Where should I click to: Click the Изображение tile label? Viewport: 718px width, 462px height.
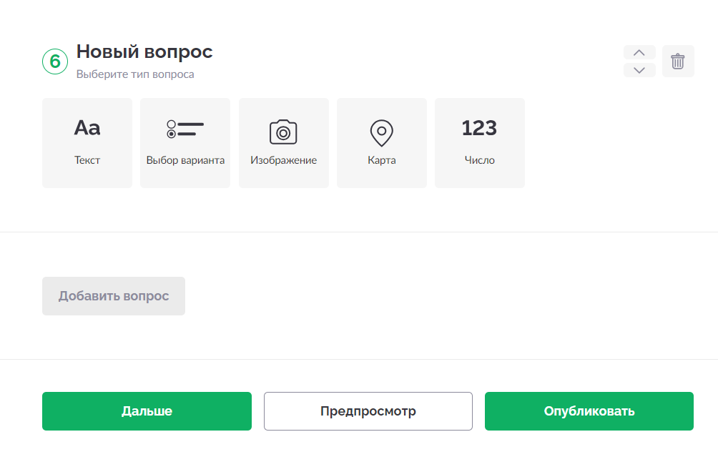[283, 160]
